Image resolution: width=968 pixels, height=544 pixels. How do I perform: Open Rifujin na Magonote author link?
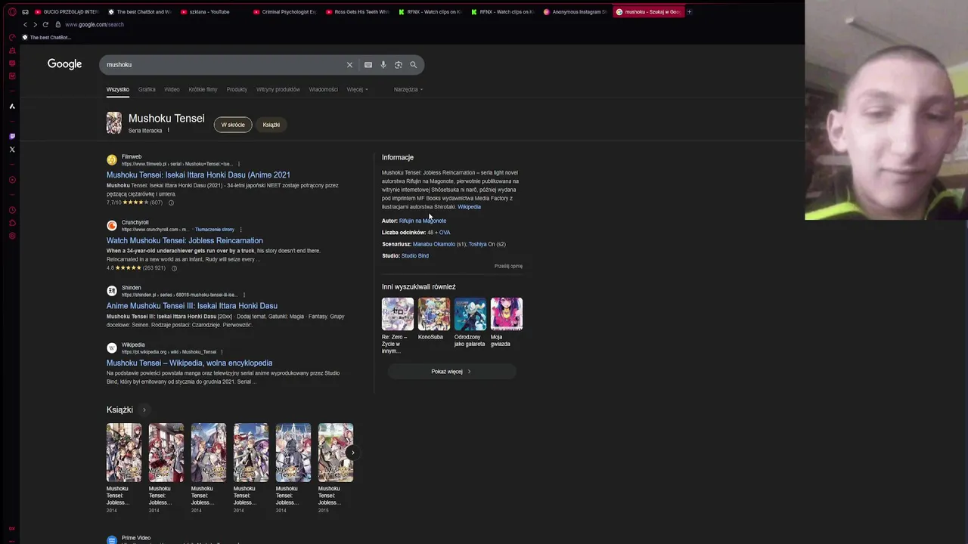[423, 221]
